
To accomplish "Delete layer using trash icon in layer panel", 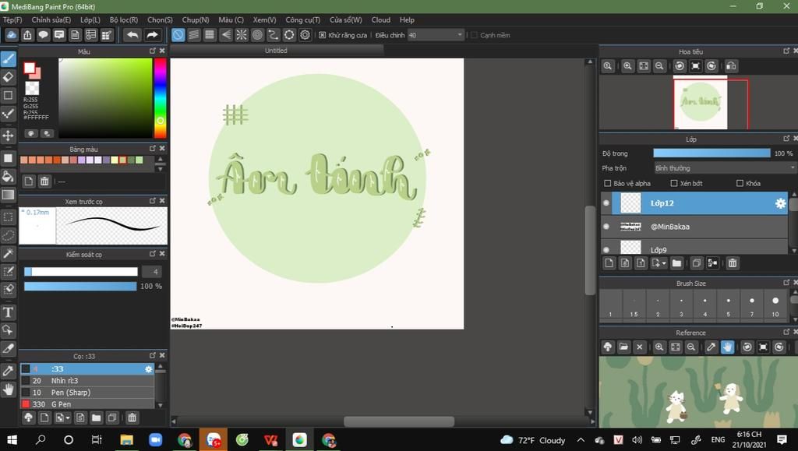I will point(733,263).
